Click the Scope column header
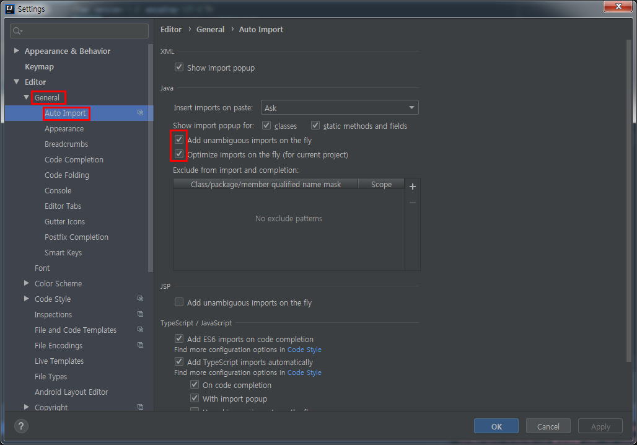Screen dimensions: 637x445 point(381,184)
